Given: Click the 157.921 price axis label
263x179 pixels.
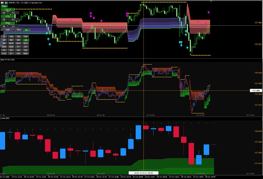Looking at the screenshot, I should pyautogui.click(x=258, y=44).
